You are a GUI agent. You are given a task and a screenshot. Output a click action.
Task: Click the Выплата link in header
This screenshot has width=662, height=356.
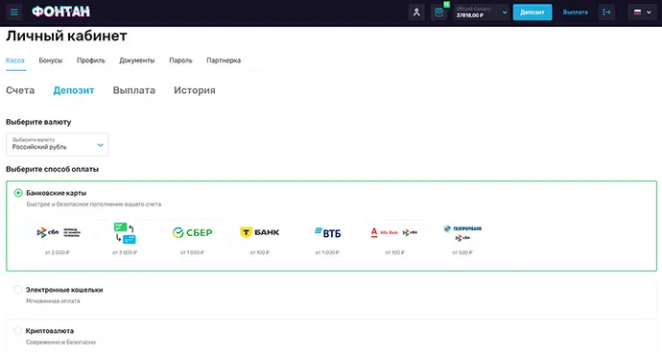(575, 12)
